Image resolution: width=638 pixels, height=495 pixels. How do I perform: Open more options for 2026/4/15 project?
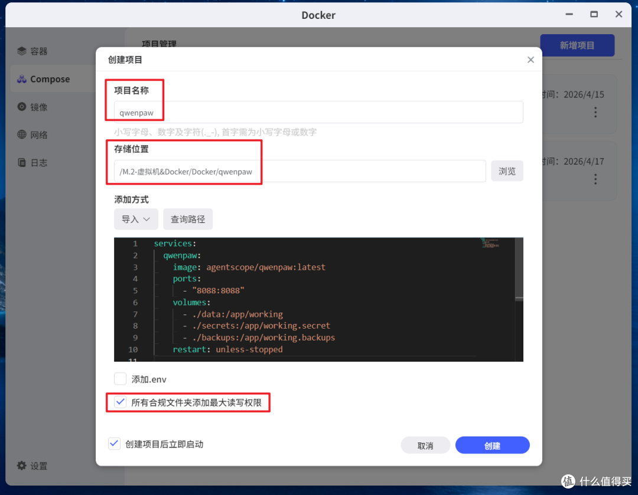(x=595, y=112)
